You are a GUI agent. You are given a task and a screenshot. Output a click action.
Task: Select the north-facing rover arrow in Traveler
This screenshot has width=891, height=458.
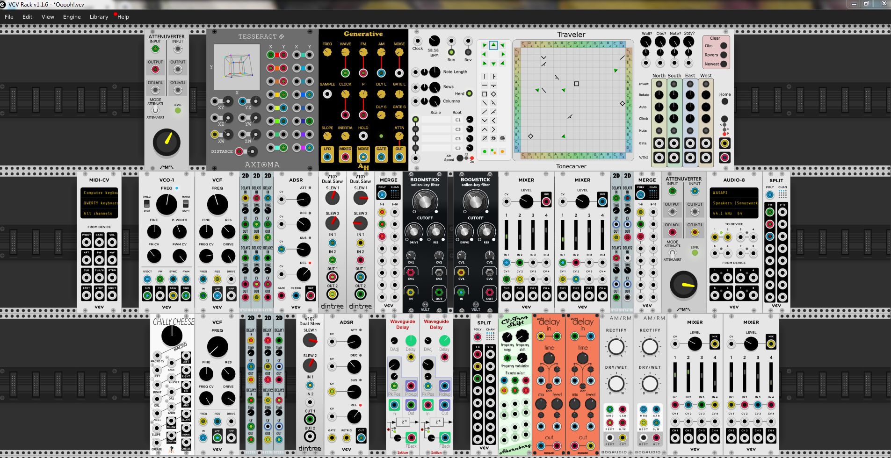[x=493, y=45]
